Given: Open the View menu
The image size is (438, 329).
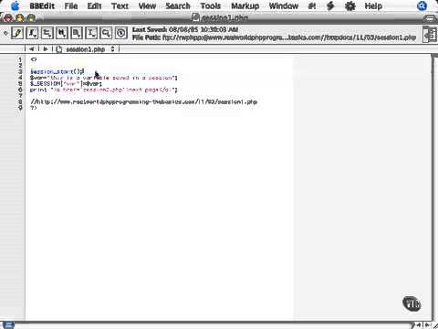Looking at the screenshot, I should [x=147, y=5].
